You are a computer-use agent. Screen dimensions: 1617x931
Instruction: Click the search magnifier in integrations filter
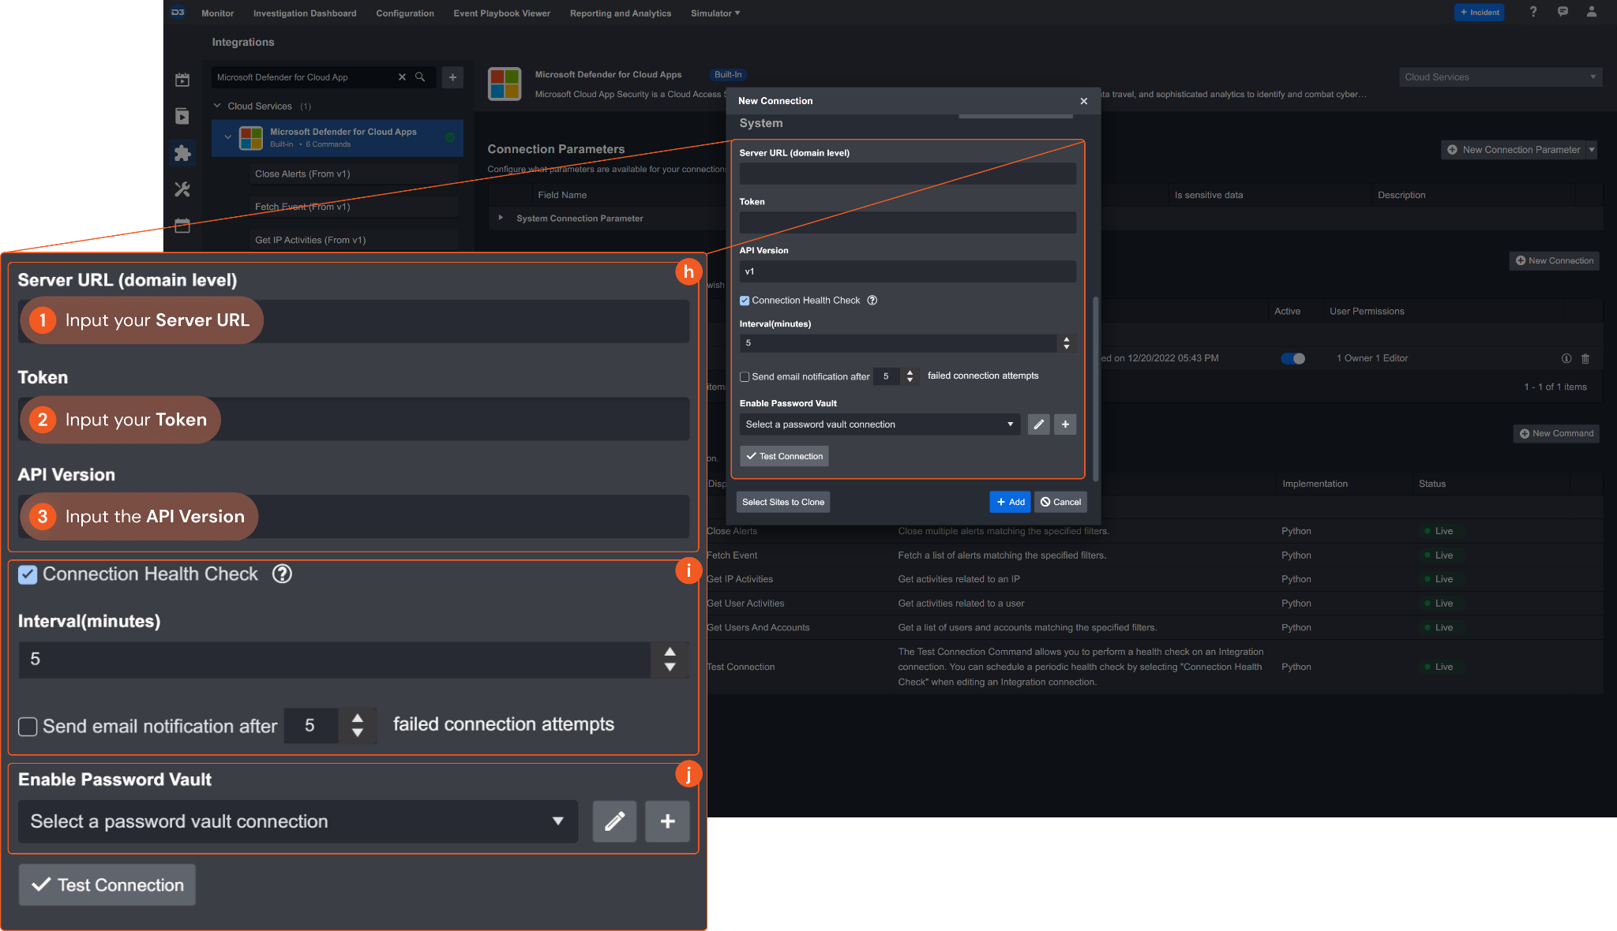click(420, 77)
